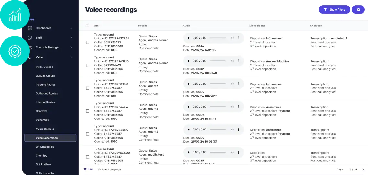Tick the select-all checkbox in the table header
The height and width of the screenshot is (175, 368).
point(88,26)
